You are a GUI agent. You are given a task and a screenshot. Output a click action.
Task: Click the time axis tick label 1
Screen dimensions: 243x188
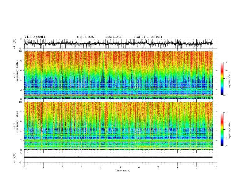pos(43,167)
